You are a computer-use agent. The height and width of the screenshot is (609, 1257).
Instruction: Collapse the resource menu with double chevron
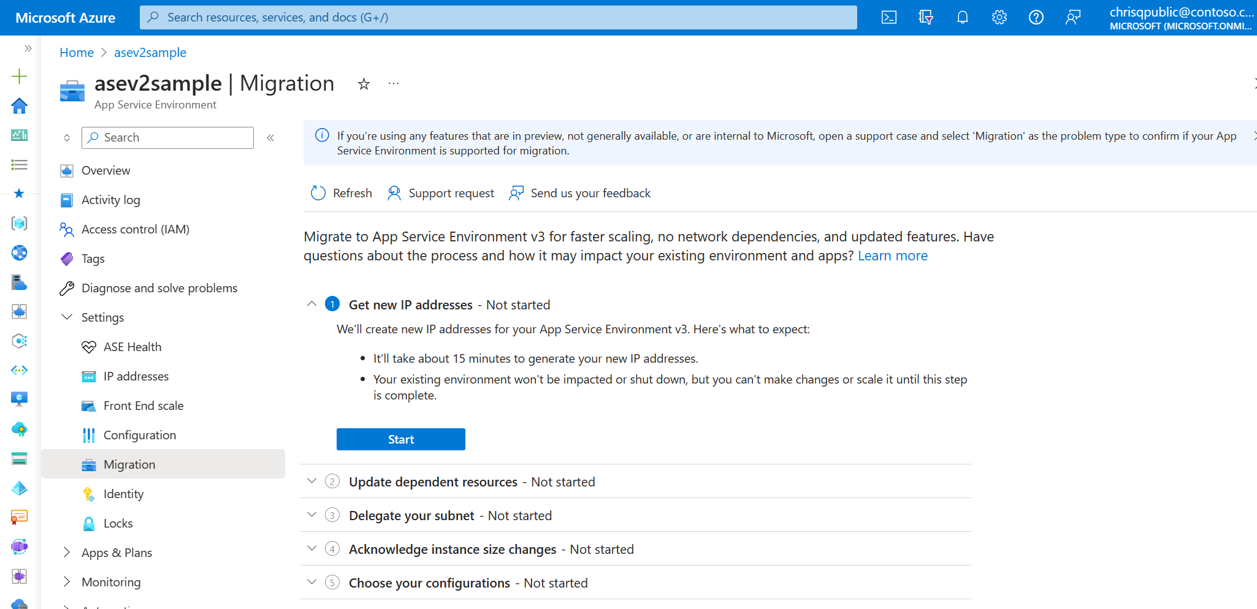(270, 138)
